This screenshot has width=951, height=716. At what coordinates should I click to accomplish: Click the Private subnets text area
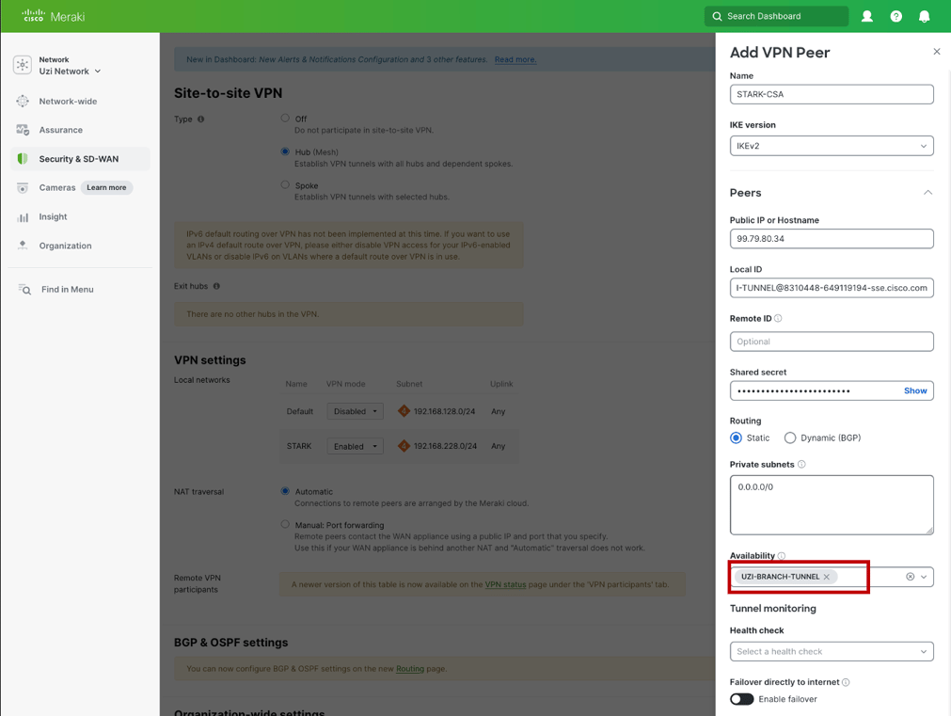(x=832, y=505)
